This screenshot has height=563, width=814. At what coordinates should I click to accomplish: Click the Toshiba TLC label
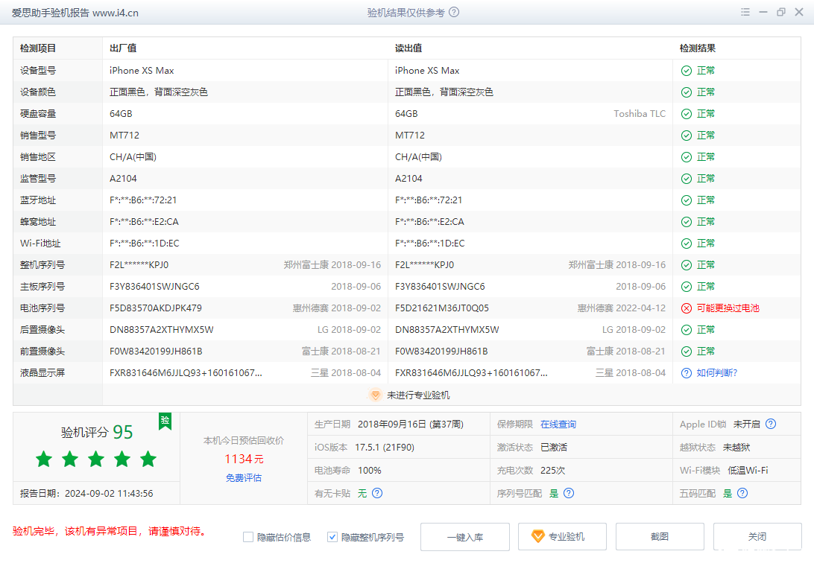click(x=640, y=114)
